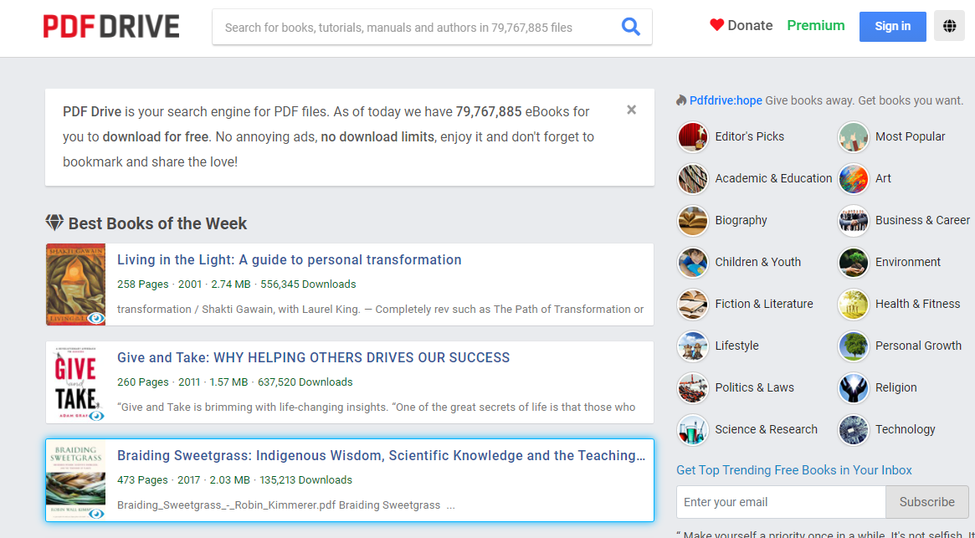
Task: Open the Religion category icon
Action: point(853,387)
